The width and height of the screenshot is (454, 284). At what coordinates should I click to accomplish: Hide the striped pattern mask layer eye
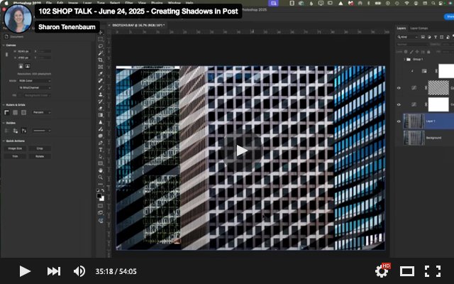click(399, 88)
